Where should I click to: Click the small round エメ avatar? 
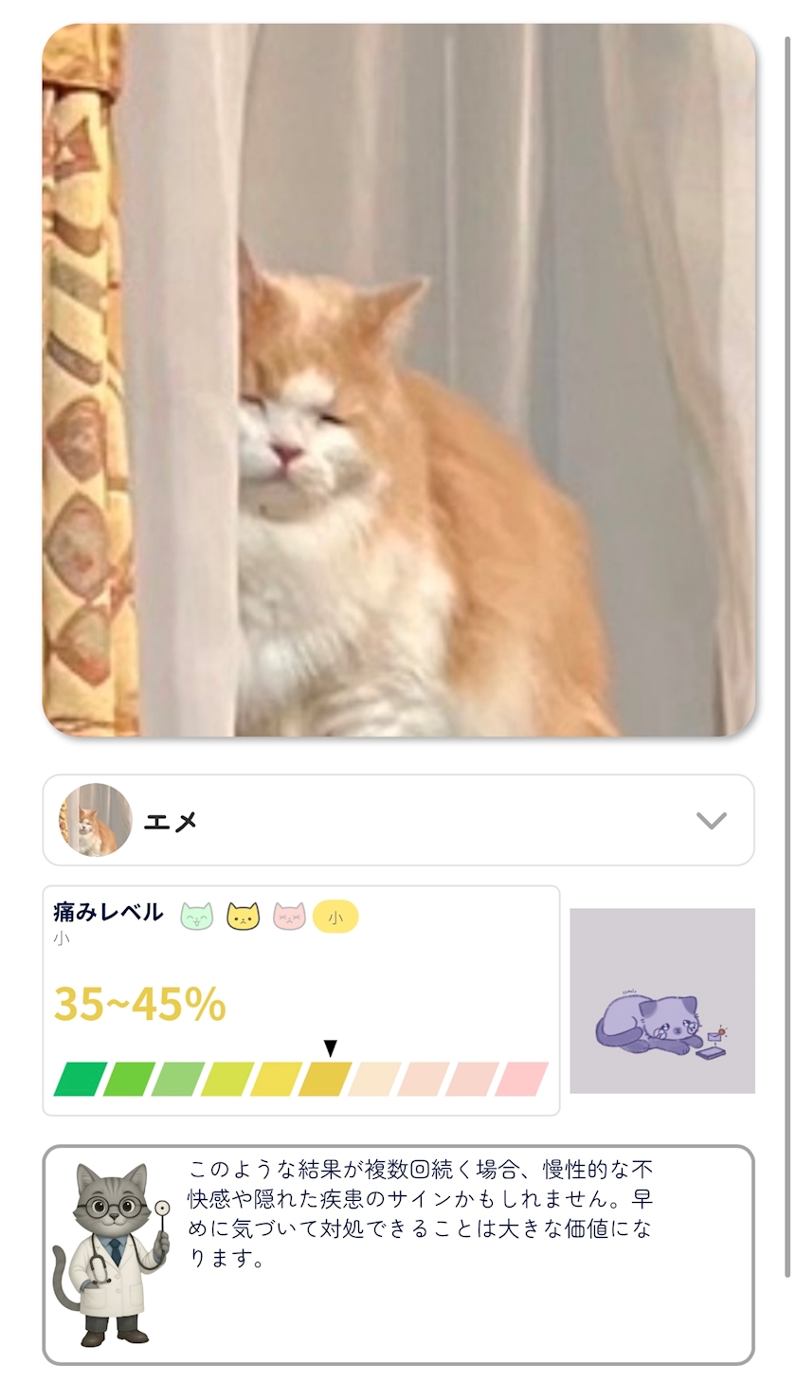(96, 820)
